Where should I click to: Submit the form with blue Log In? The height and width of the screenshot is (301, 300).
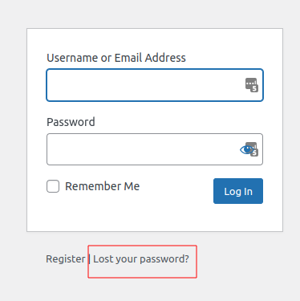(238, 191)
